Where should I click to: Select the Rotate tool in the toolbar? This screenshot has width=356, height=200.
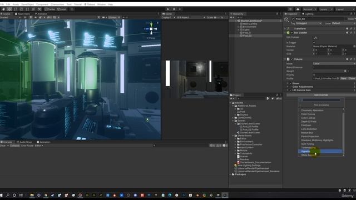click(x=16, y=9)
